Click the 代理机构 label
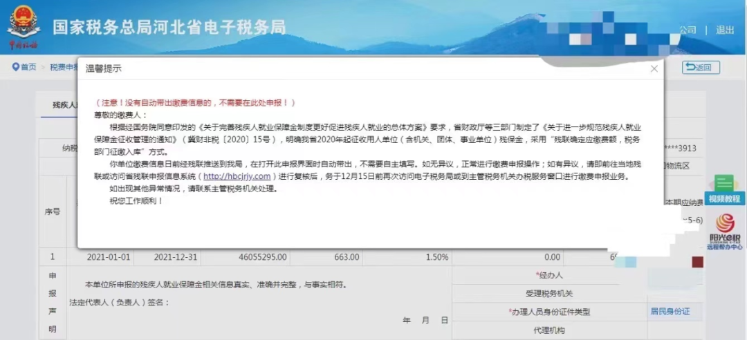Screen dimensions: 747x340 coord(549,330)
